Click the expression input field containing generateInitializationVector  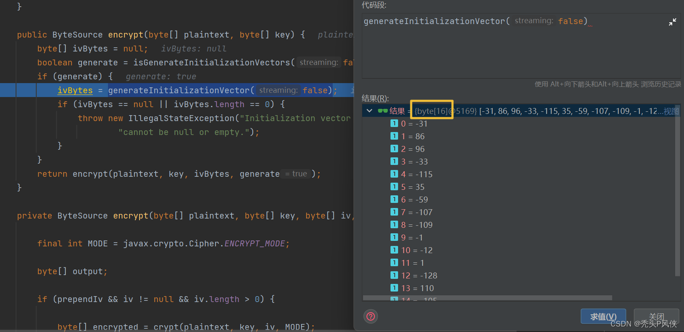[521, 46]
